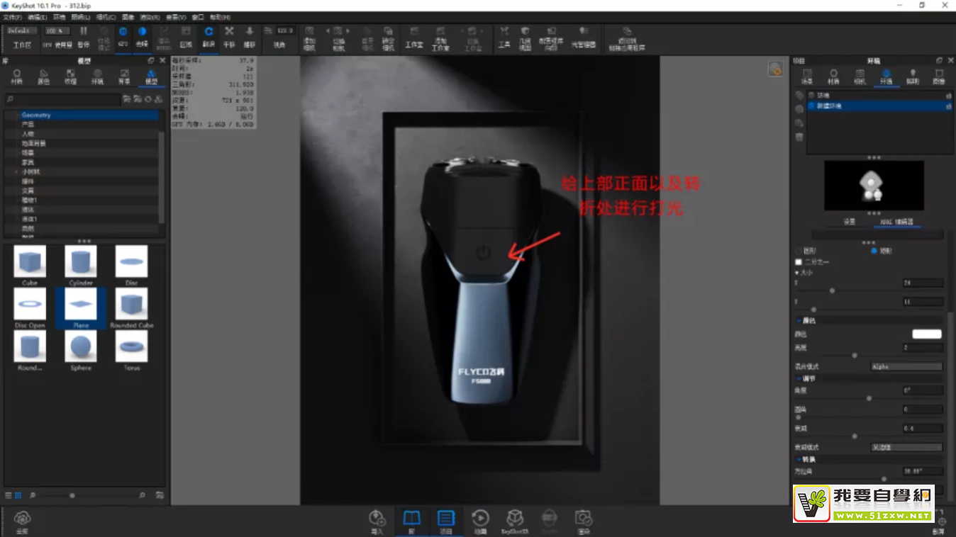Open KeyShotXR from the bottom toolbar
Viewport: 956px width, 537px height.
515,521
